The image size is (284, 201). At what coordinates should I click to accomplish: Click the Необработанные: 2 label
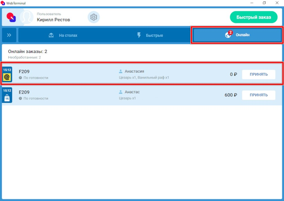[x=25, y=57]
